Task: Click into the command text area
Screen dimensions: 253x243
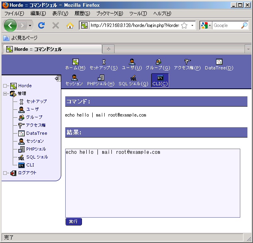Action: point(153,183)
